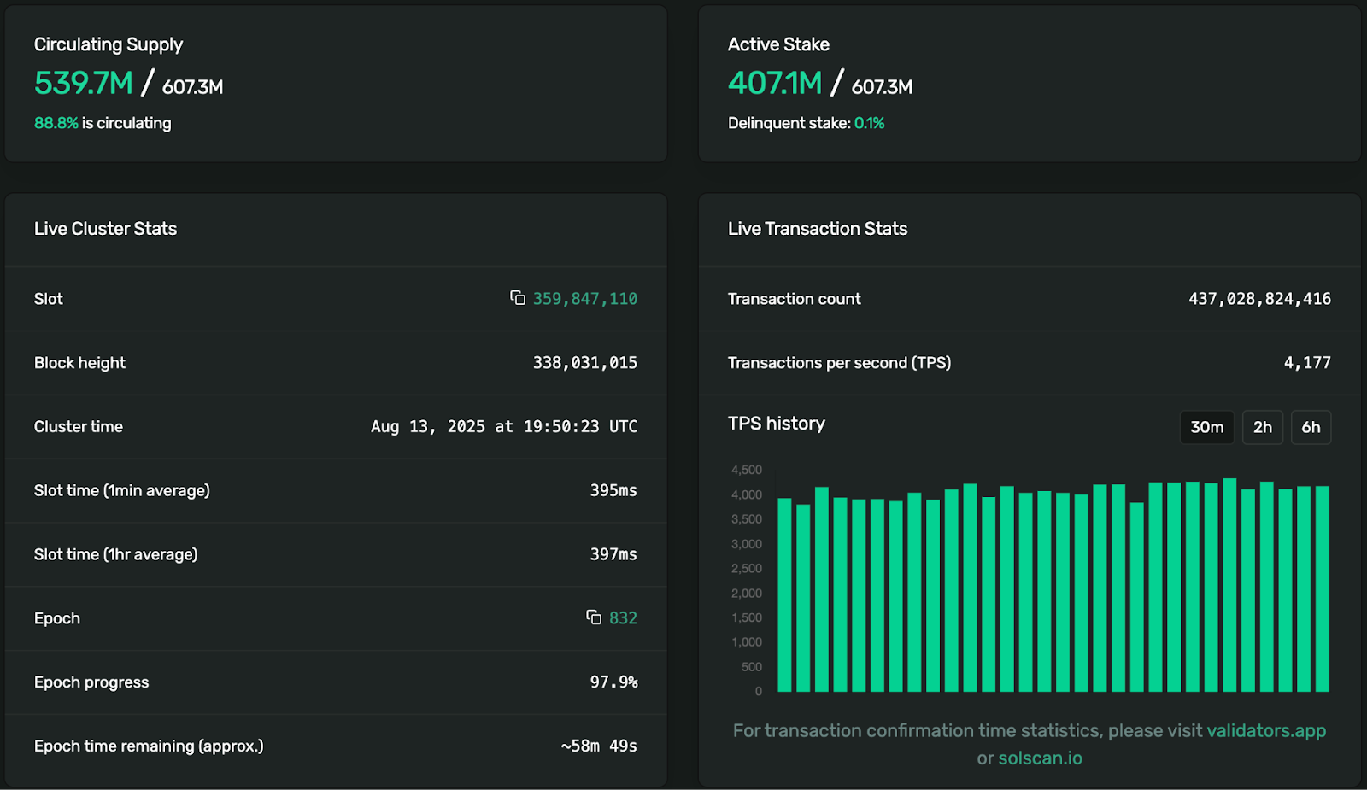This screenshot has width=1367, height=790.
Task: Click the copy icon beside epoch 832
Action: point(594,617)
